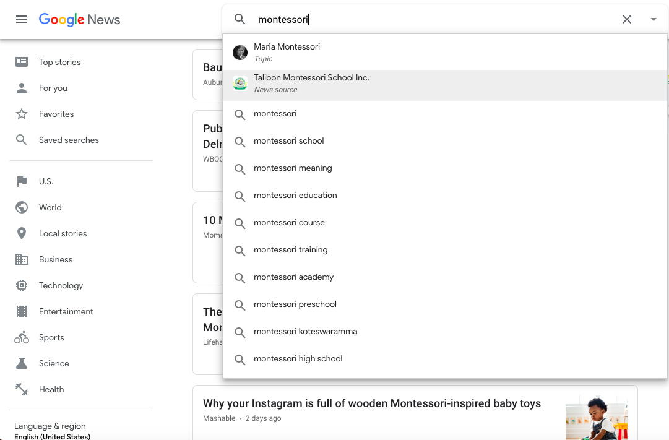The image size is (669, 440).
Task: Pick the 'montessori school' suggestion
Action: click(x=288, y=141)
